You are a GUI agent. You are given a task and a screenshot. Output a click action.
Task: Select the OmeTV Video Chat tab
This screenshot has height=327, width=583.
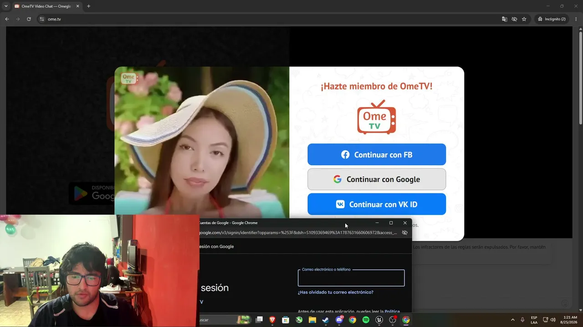pos(46,6)
